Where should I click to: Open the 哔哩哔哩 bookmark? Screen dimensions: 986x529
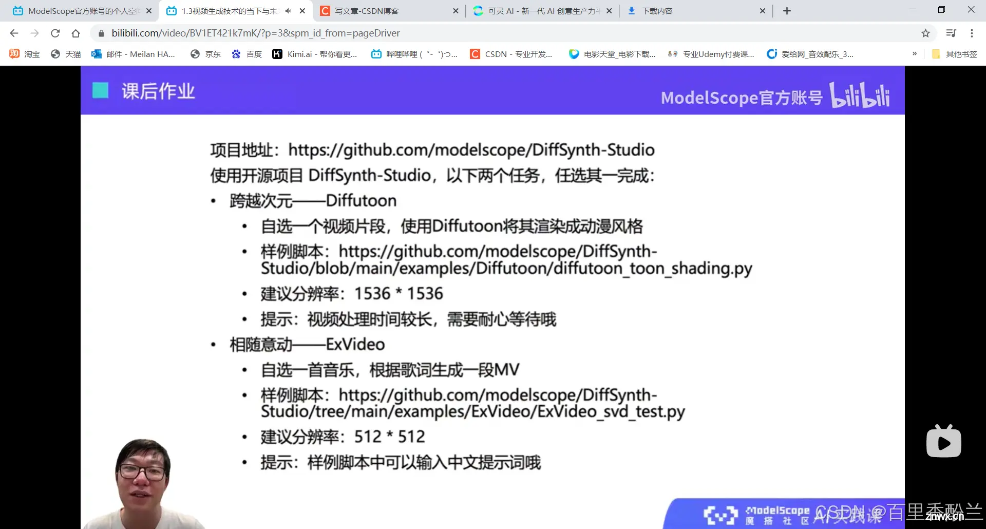414,54
